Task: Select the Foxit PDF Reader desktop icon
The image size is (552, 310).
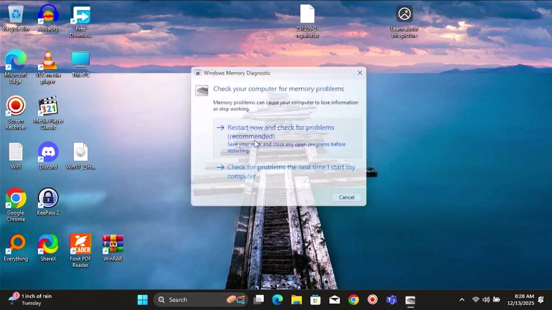Action: pos(81,251)
